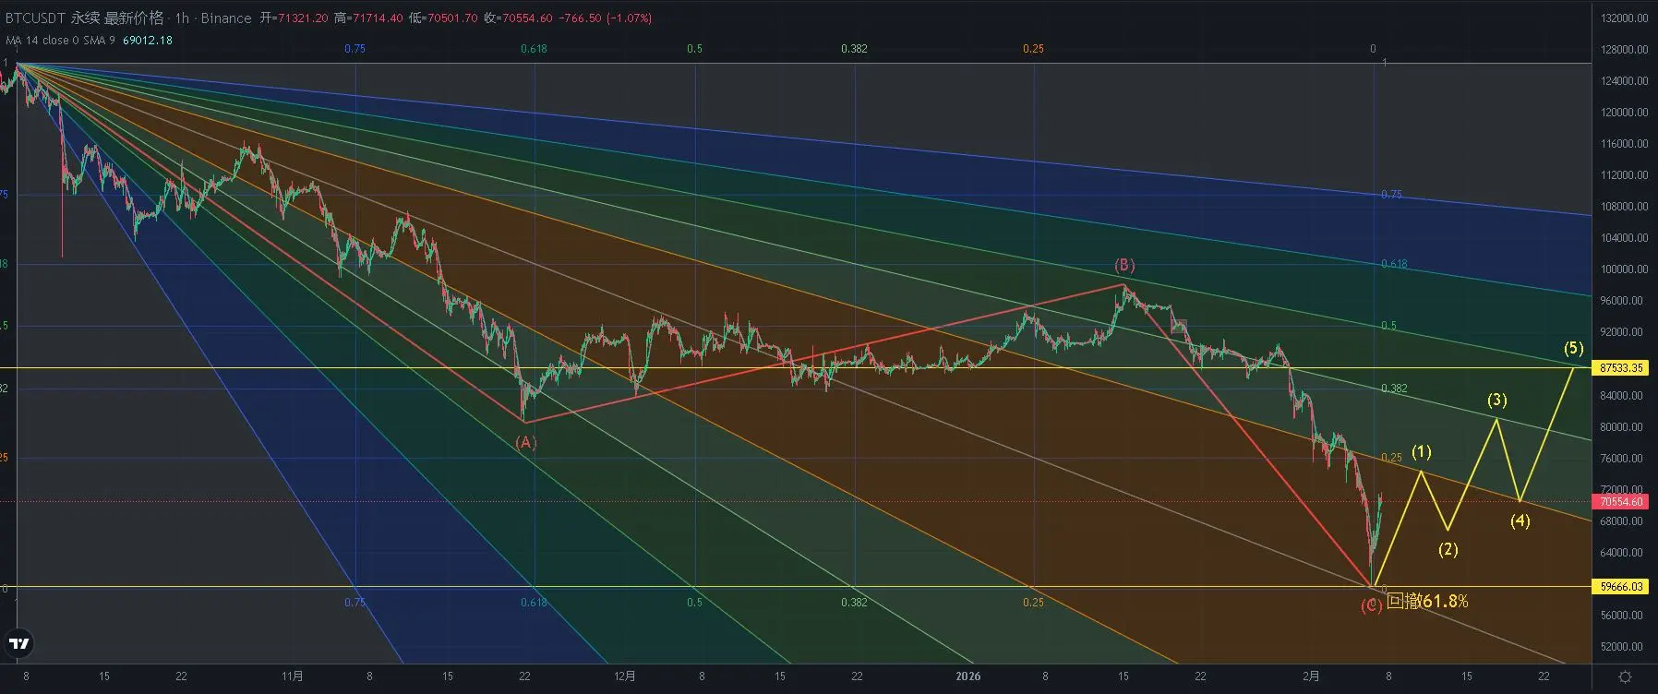
Task: Click 100000.00 on the price scale
Action: 1624,269
